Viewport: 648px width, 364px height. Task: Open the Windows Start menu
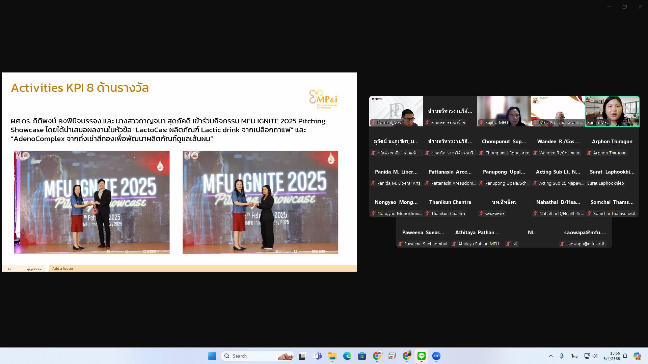coord(212,356)
